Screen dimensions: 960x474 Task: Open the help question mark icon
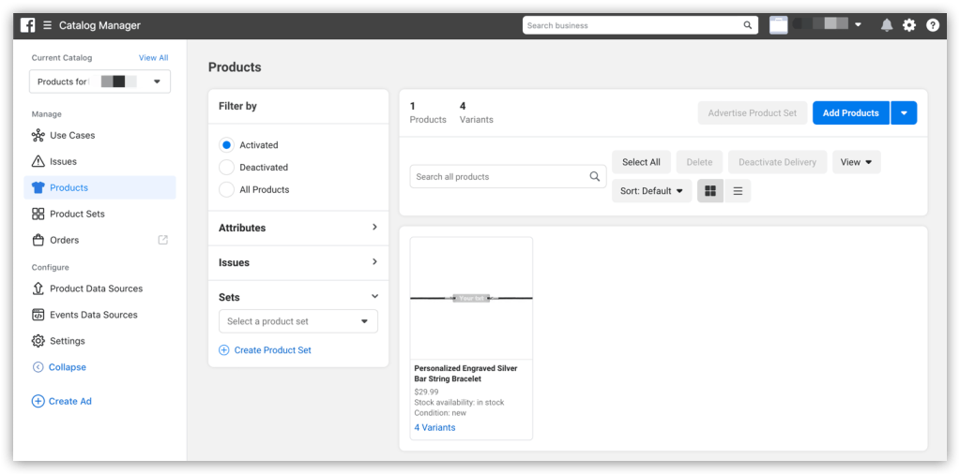tap(932, 25)
